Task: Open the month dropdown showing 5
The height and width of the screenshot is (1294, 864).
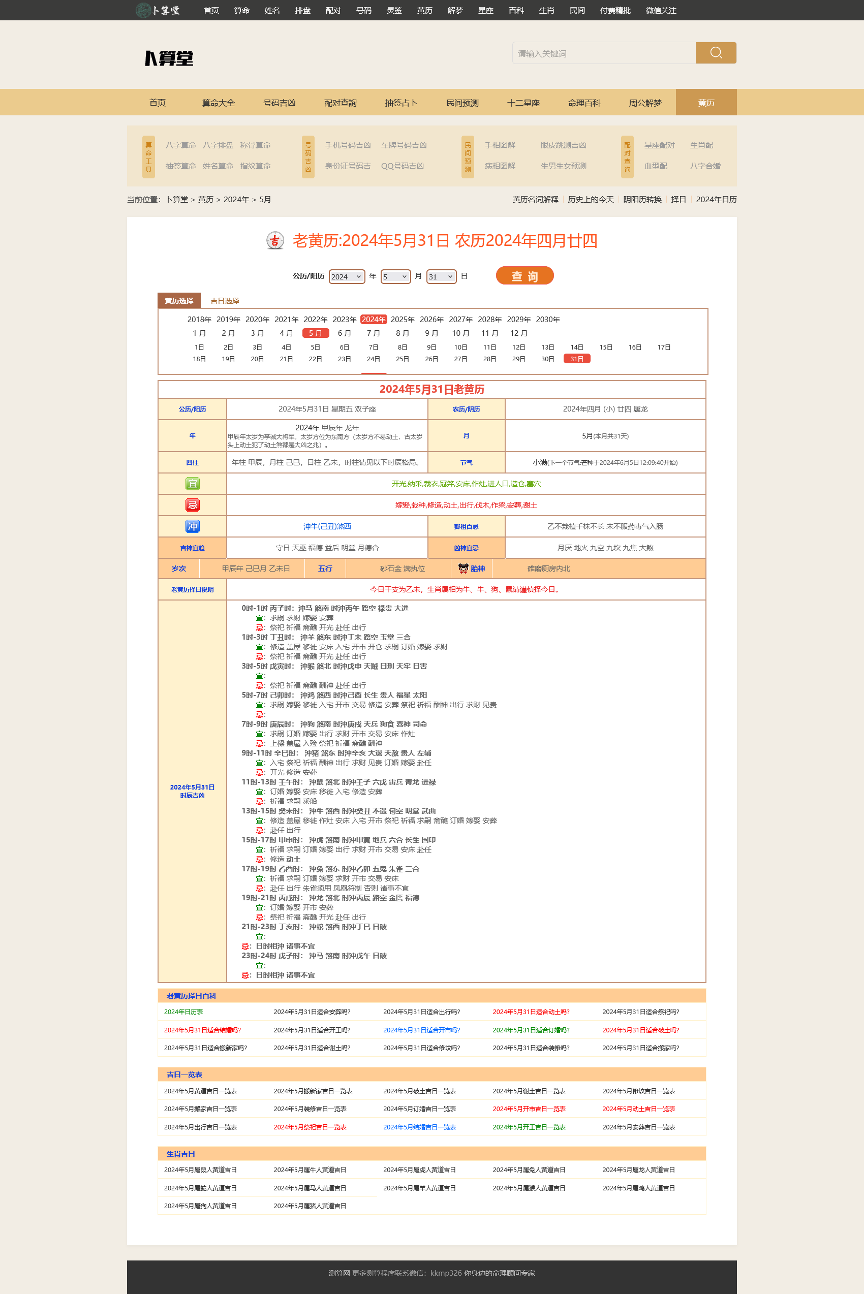Action: click(x=395, y=276)
